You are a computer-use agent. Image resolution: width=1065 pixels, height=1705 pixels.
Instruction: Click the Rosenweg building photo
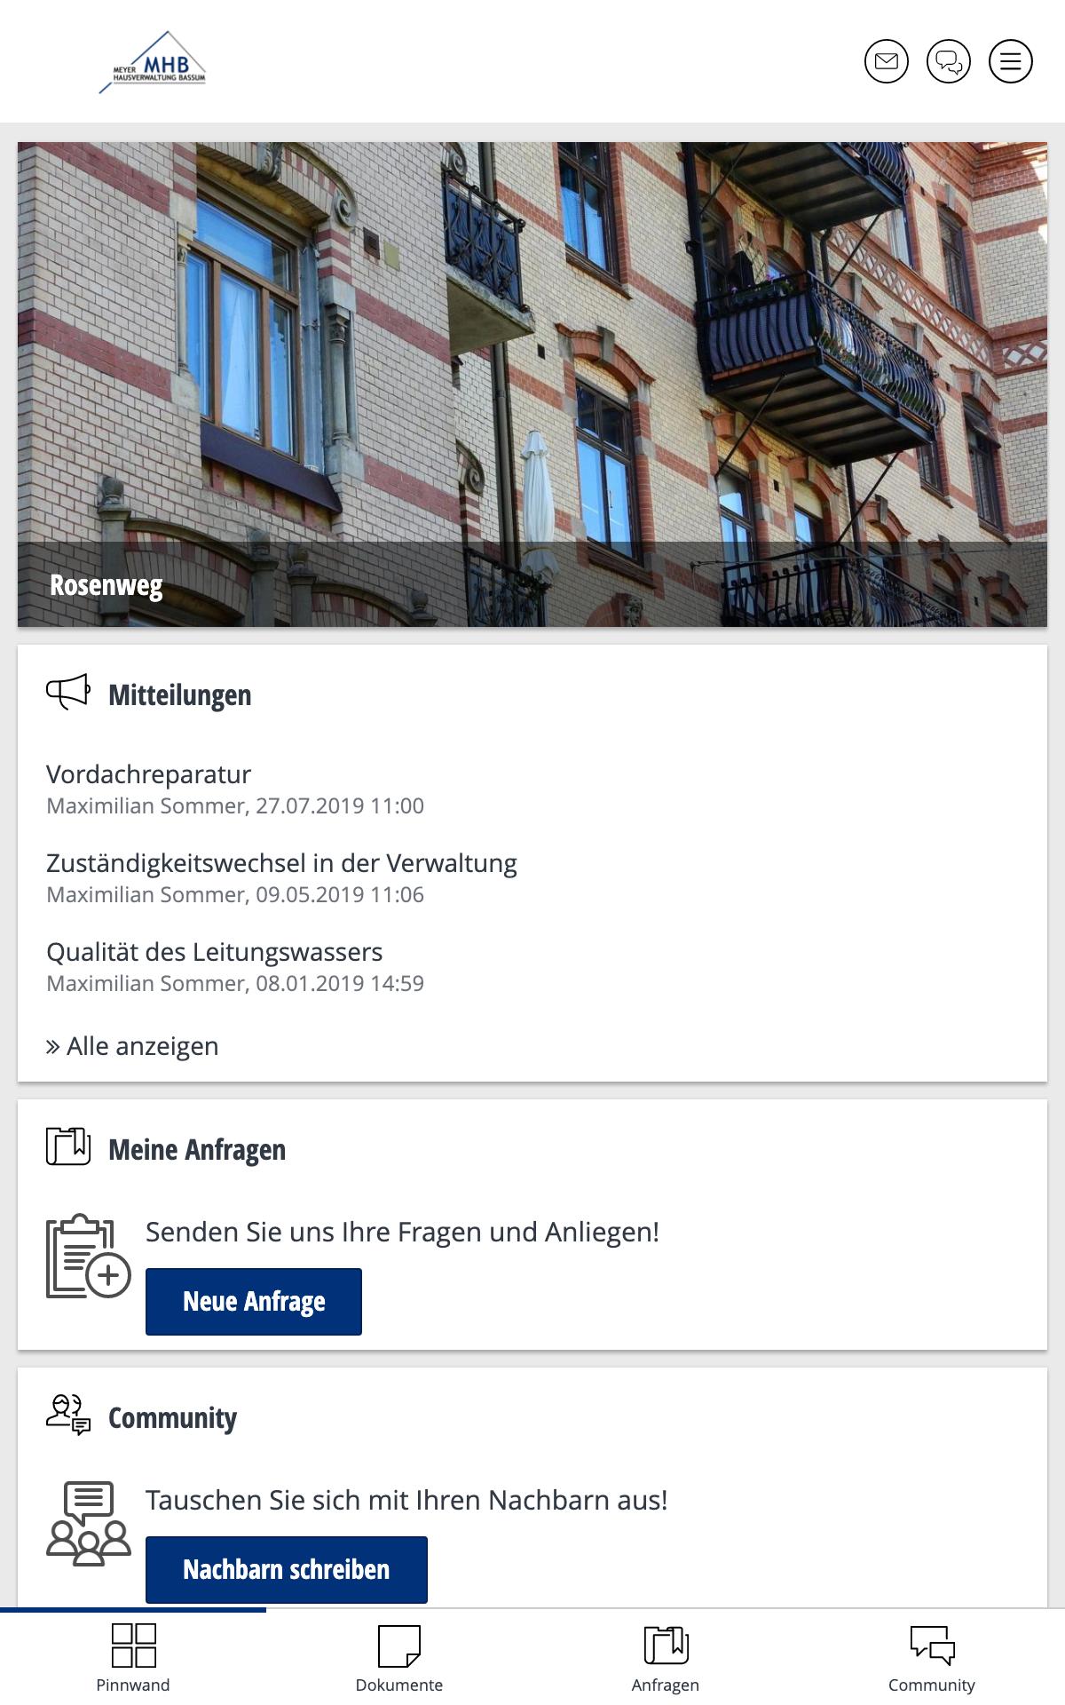pyautogui.click(x=532, y=385)
